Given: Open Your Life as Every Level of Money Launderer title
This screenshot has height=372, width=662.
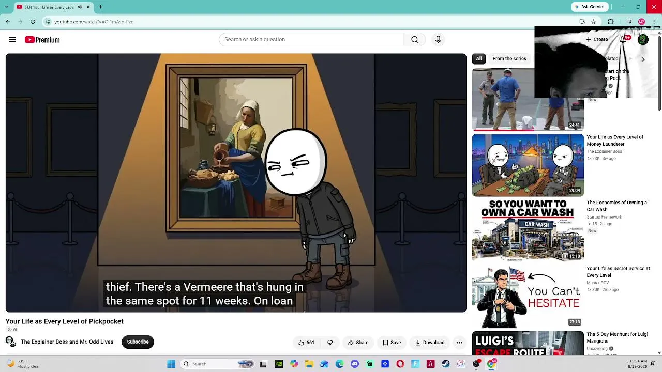Looking at the screenshot, I should [615, 141].
